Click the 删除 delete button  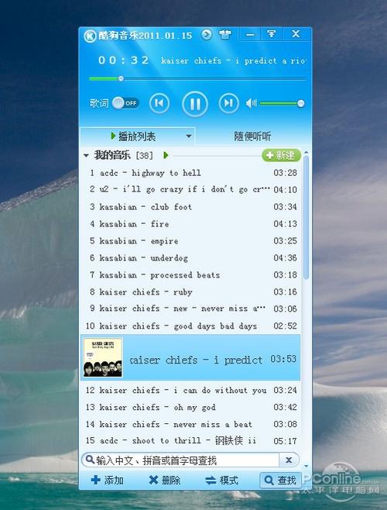click(x=164, y=480)
